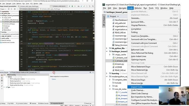Click the export arrow icon in inspection toolbar

click(2, 86)
